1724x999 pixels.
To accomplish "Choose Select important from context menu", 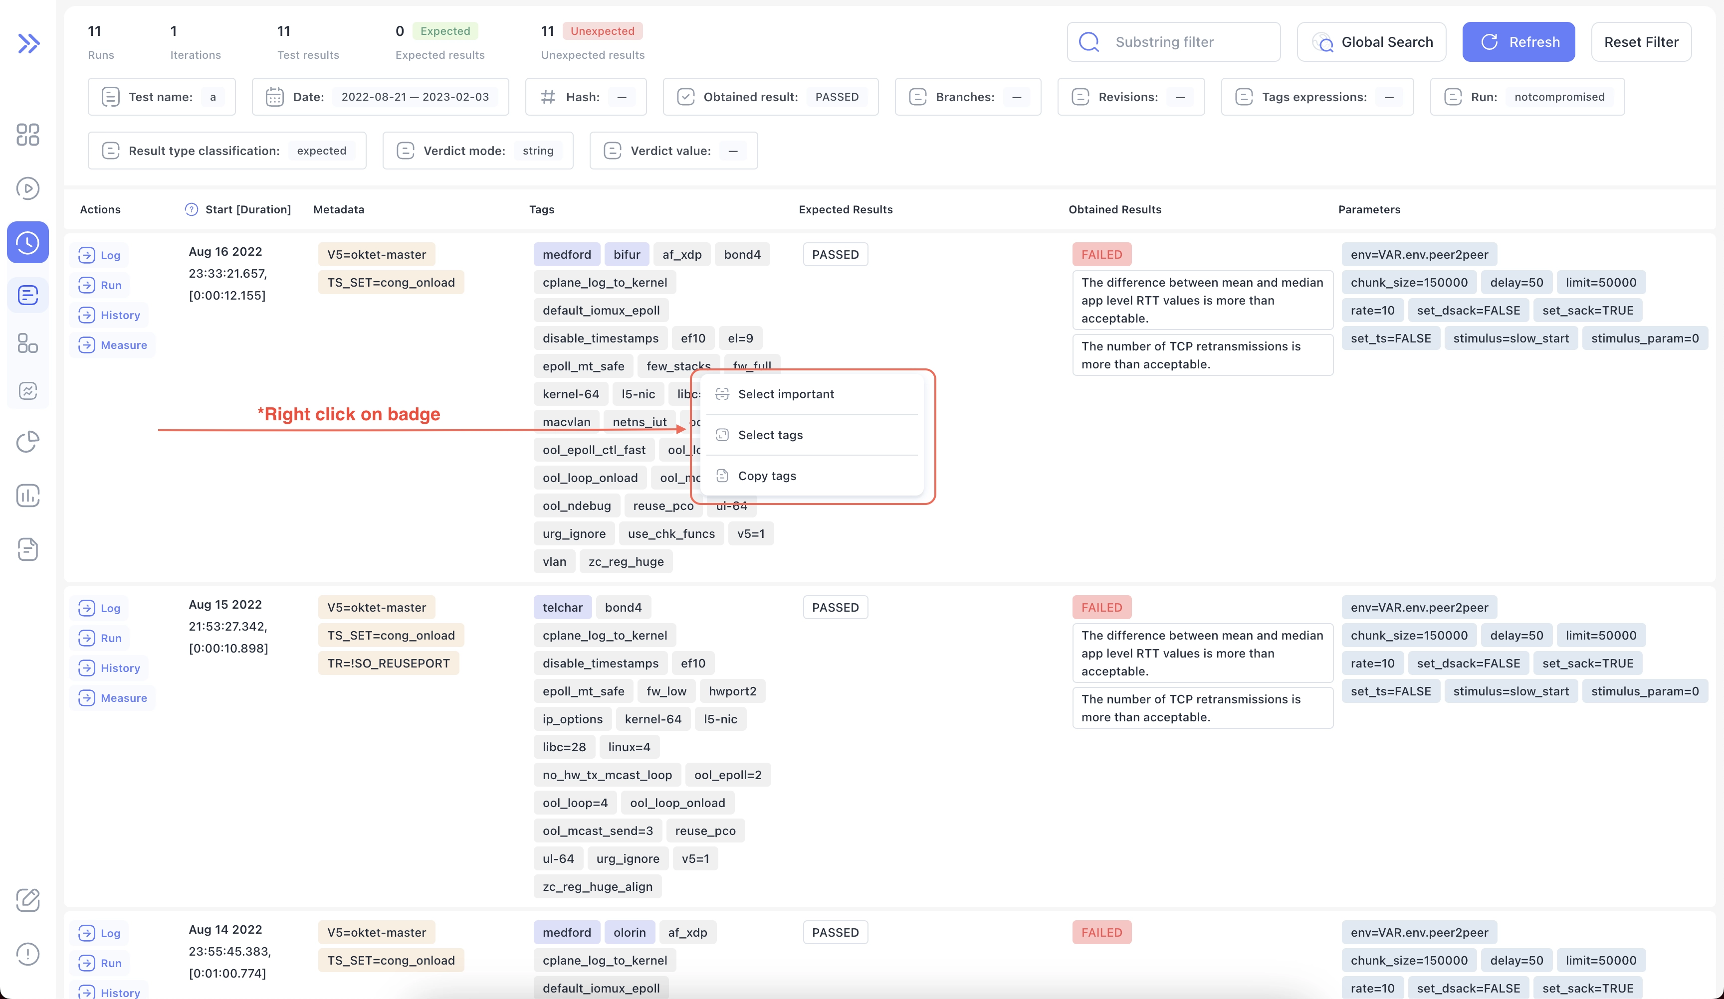I will click(x=786, y=393).
